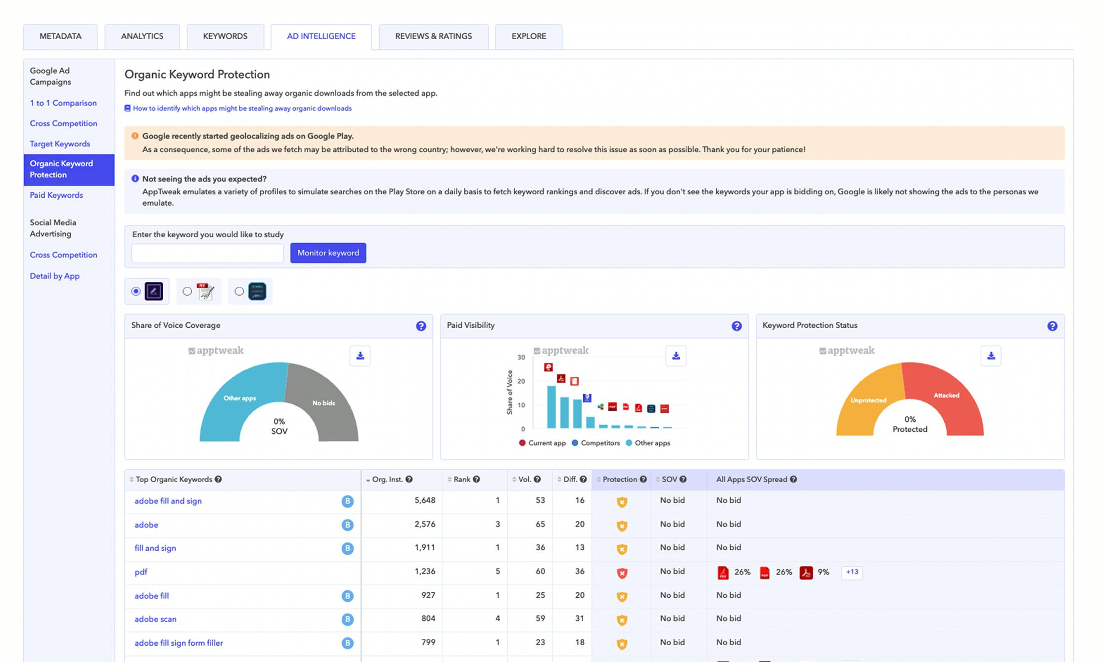
Task: Open the how to identify stealing apps link
Action: (x=242, y=108)
